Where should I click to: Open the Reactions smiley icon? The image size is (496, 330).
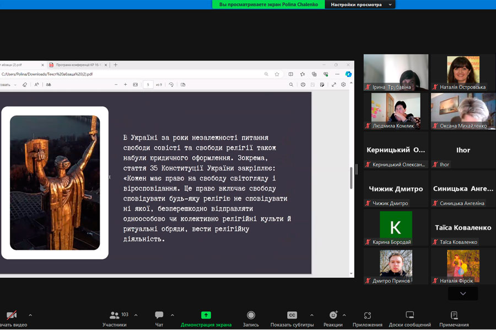point(333,315)
